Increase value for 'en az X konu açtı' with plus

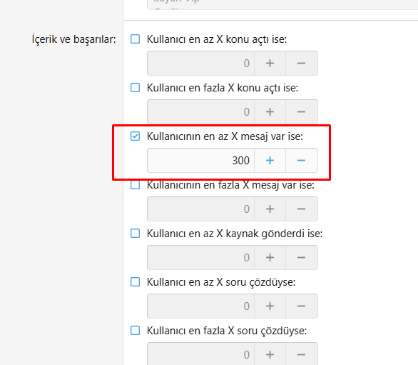pyautogui.click(x=270, y=64)
